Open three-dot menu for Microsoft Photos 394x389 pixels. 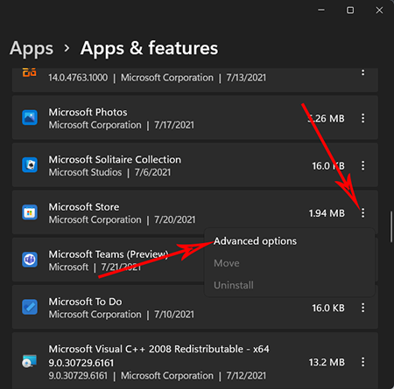click(362, 118)
